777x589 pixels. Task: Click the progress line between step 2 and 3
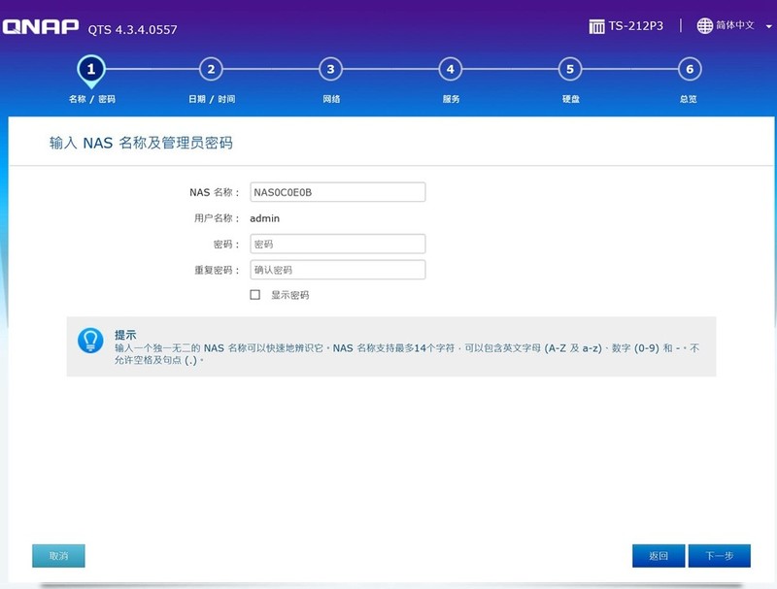(x=270, y=70)
